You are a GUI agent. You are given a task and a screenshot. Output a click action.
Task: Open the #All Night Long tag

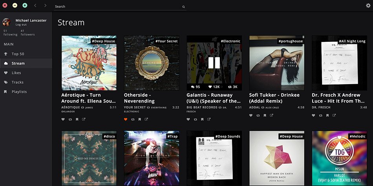pos(352,41)
